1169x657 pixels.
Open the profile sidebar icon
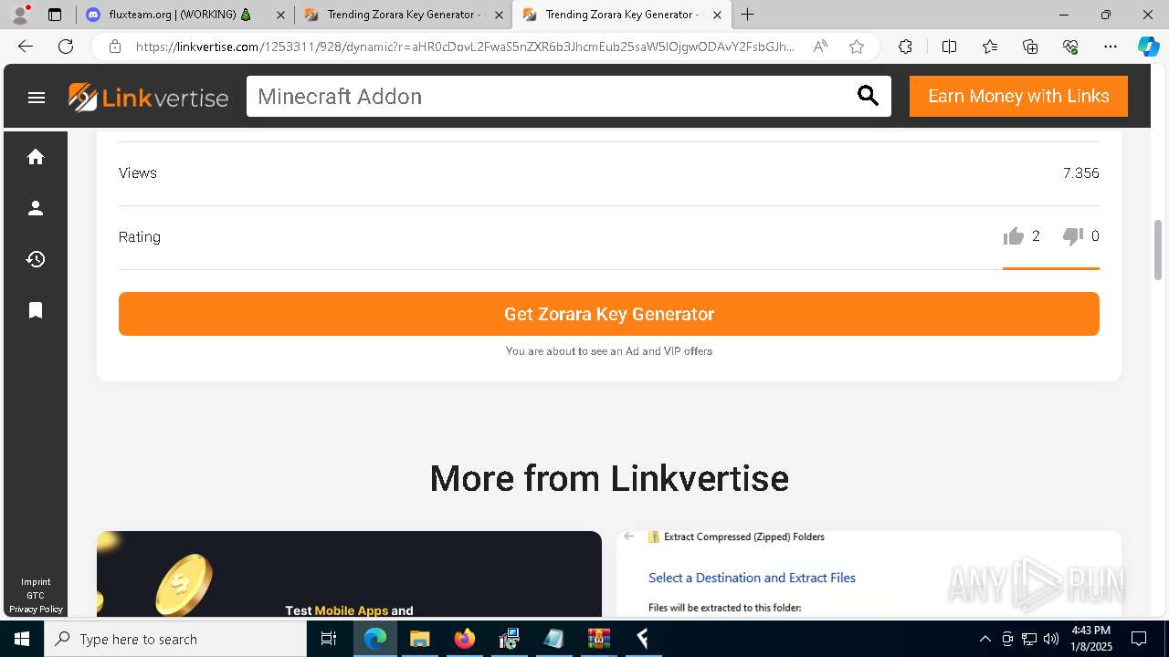coord(36,208)
